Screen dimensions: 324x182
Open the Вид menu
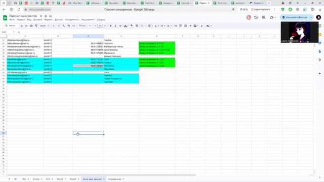click(x=29, y=20)
